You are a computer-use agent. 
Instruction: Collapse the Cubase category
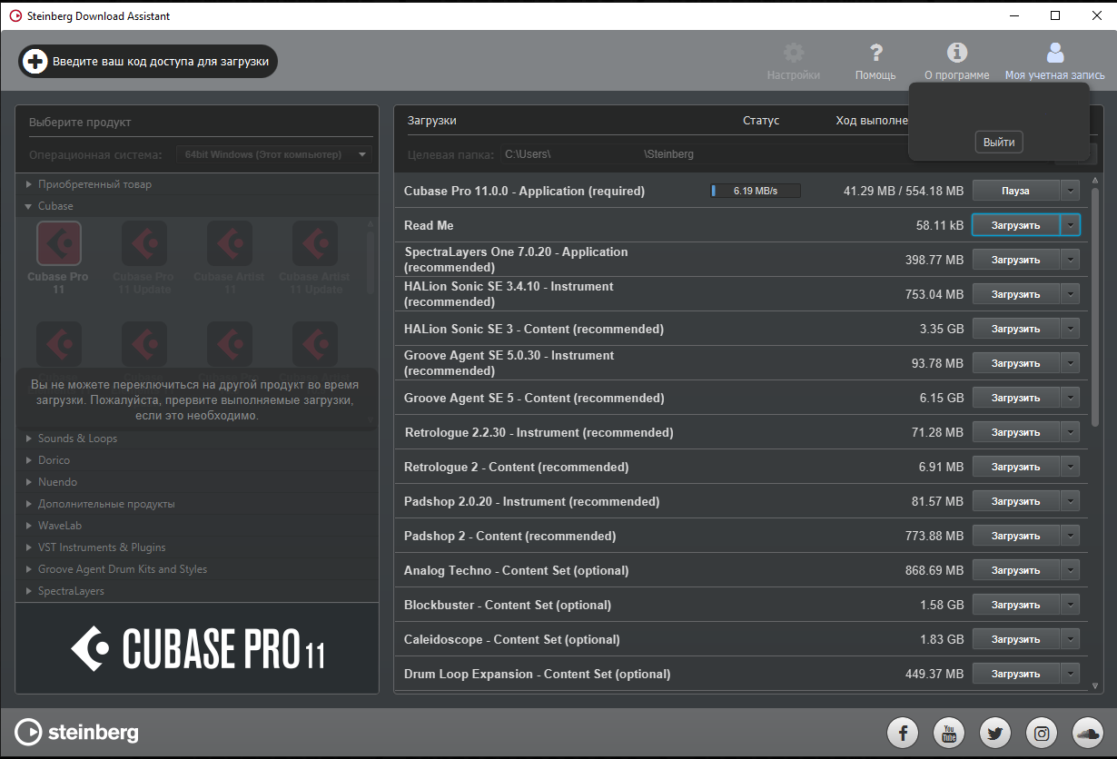pyautogui.click(x=29, y=206)
